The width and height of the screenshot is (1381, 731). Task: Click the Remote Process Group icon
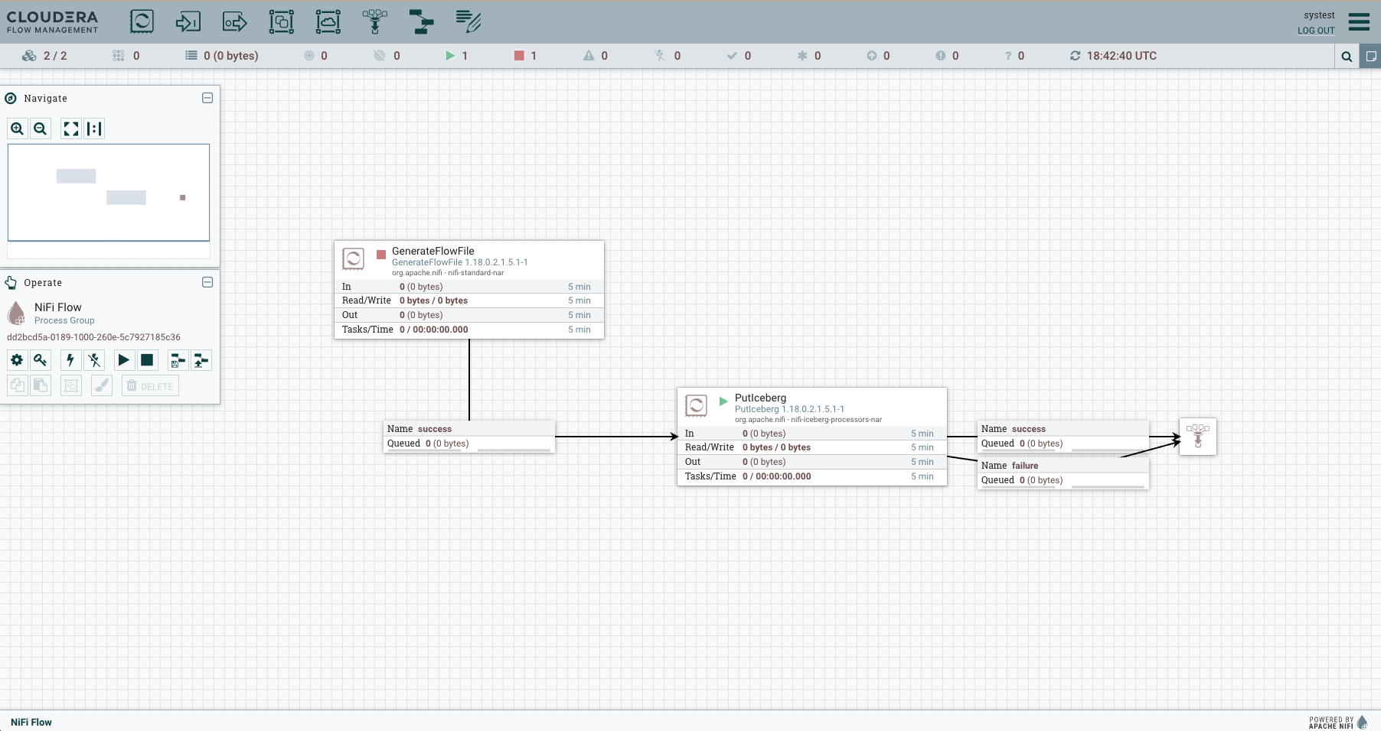[x=328, y=21]
